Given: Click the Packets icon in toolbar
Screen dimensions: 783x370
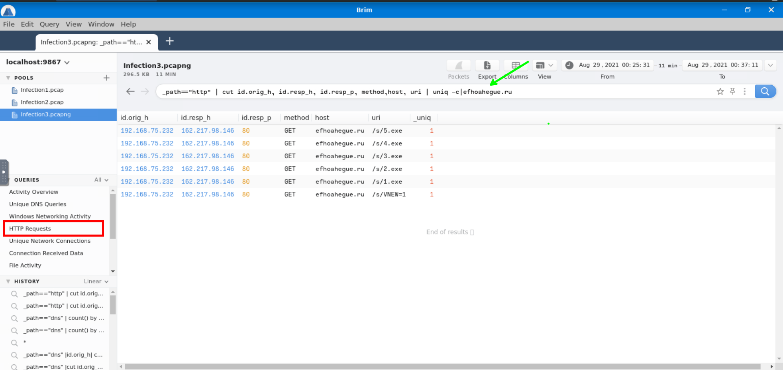Looking at the screenshot, I should point(458,66).
